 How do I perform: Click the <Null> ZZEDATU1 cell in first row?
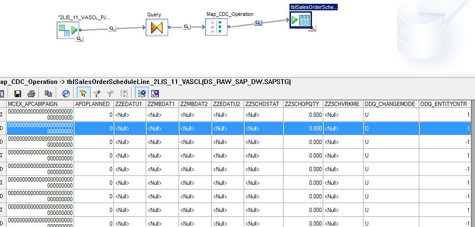tap(130, 115)
